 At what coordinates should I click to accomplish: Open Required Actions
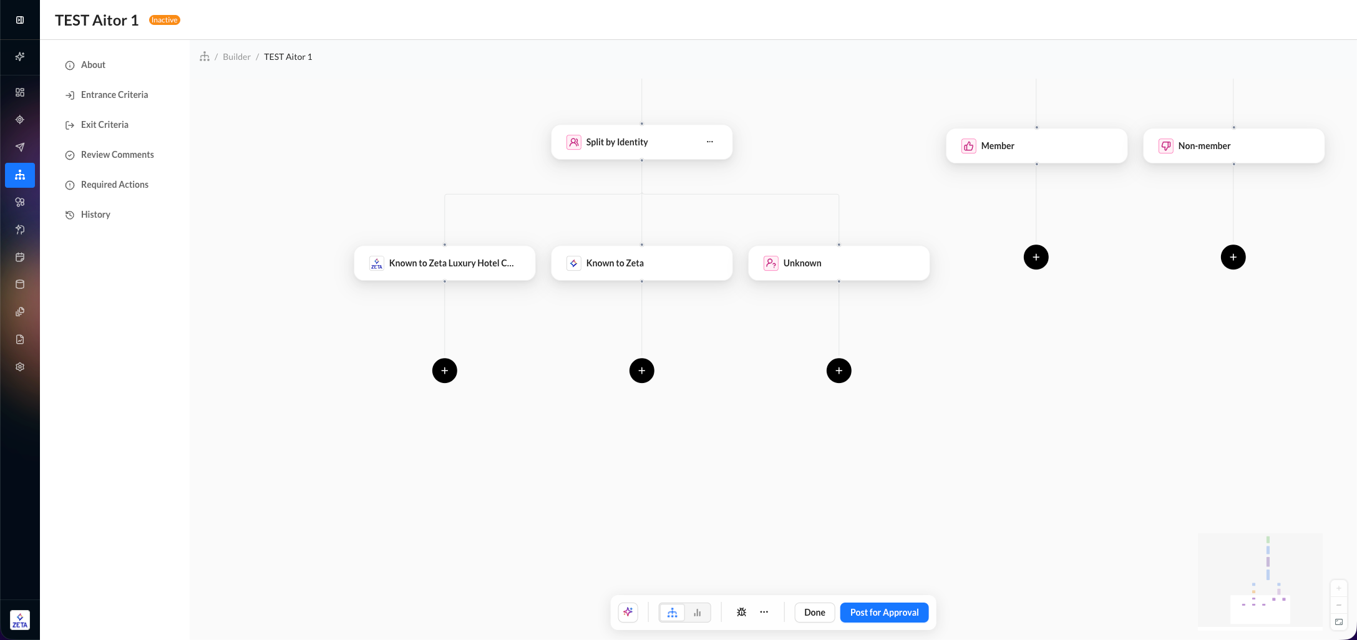107,185
